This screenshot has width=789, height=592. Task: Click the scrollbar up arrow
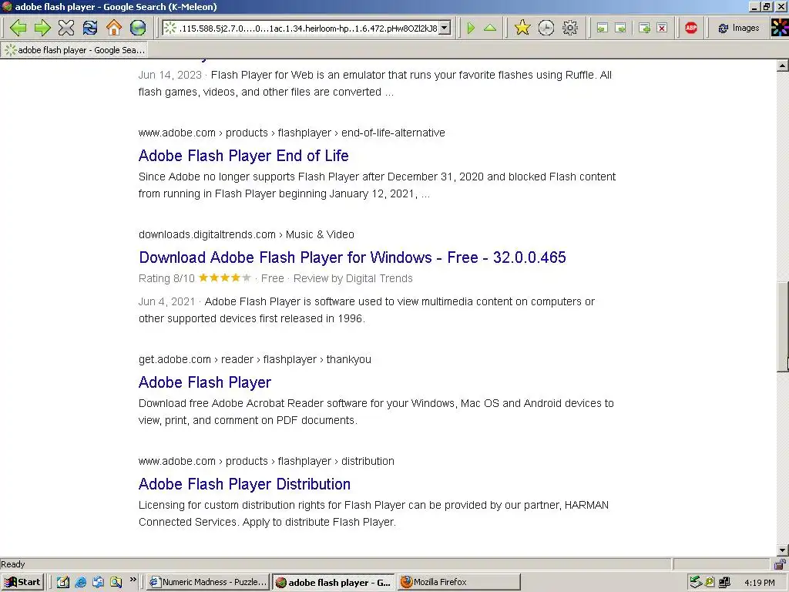[x=783, y=66]
